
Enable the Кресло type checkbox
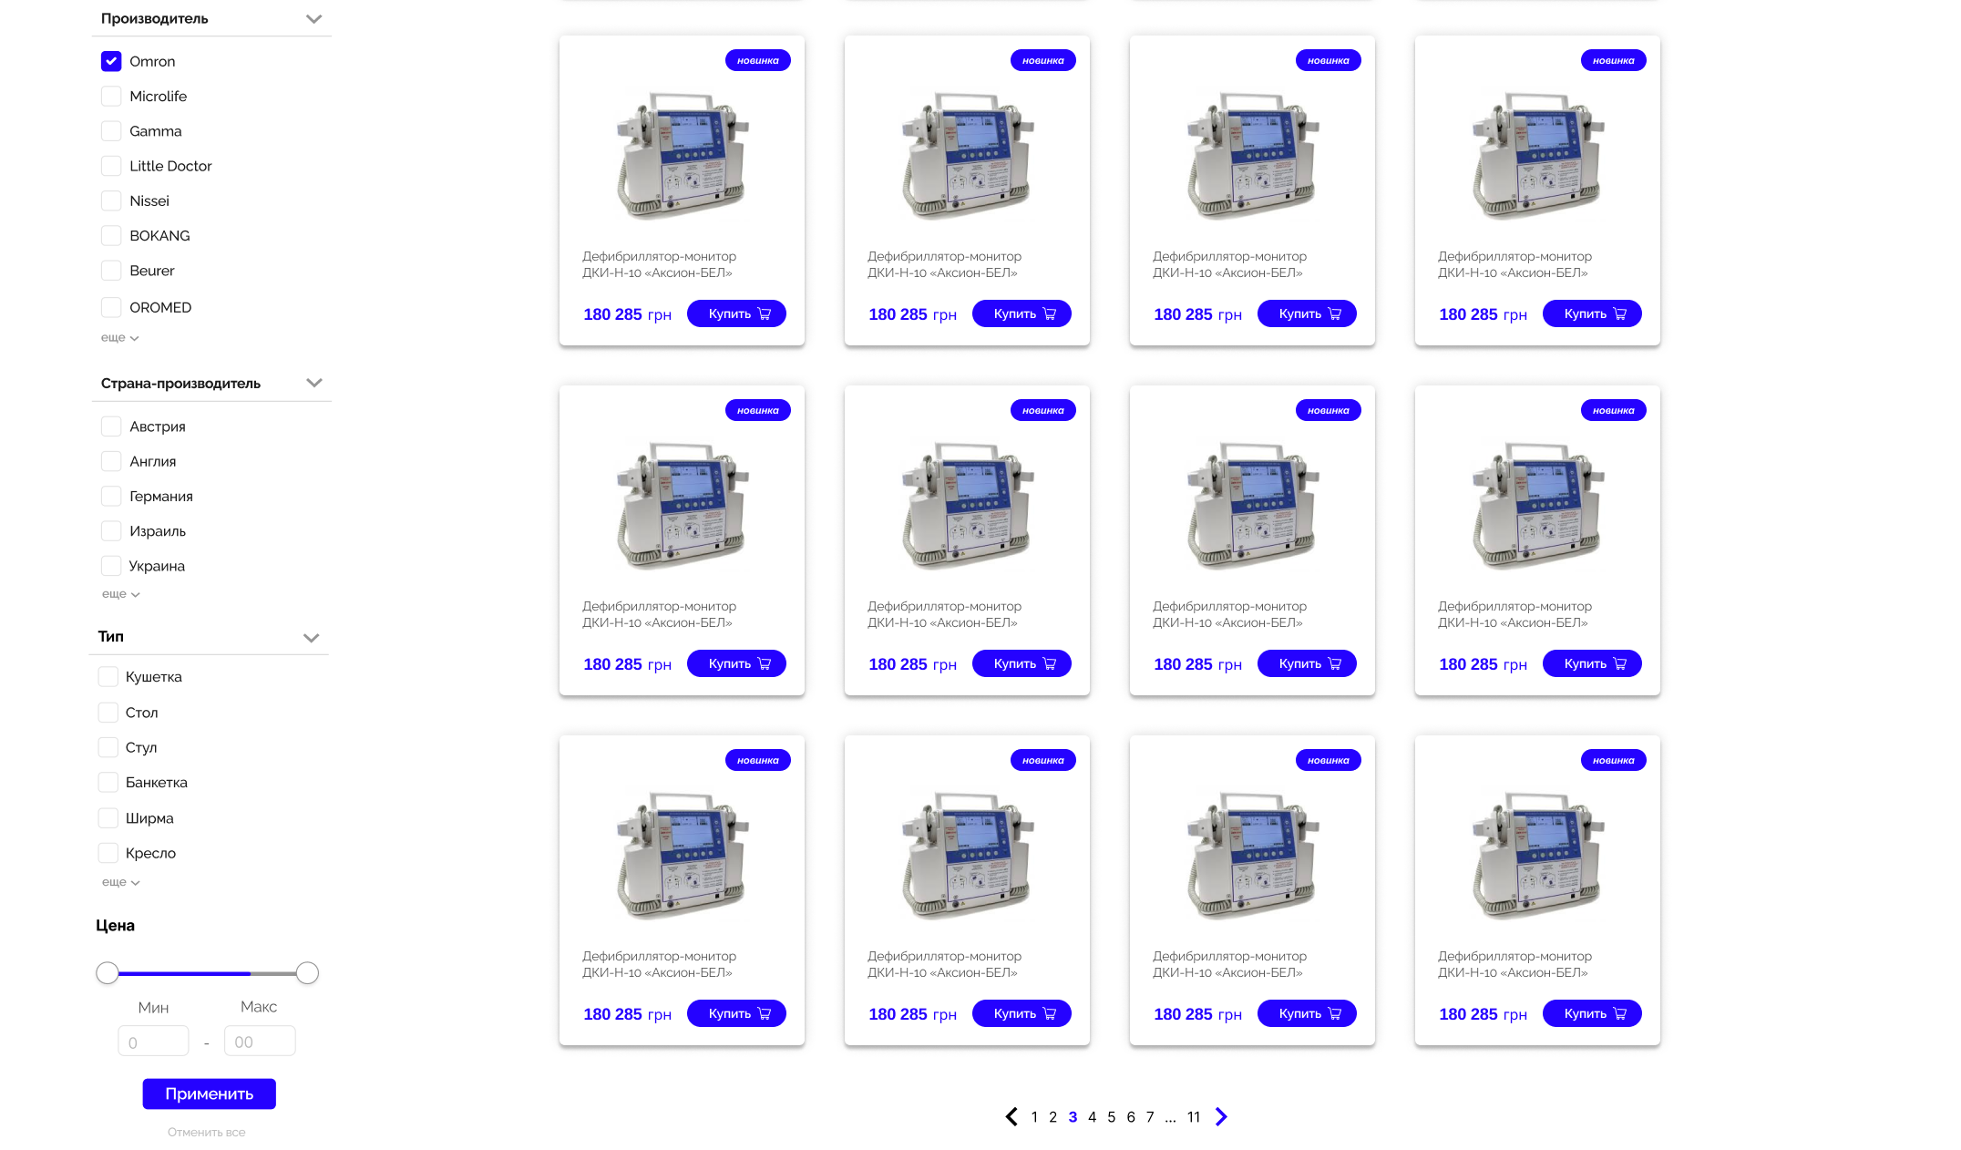[x=108, y=853]
